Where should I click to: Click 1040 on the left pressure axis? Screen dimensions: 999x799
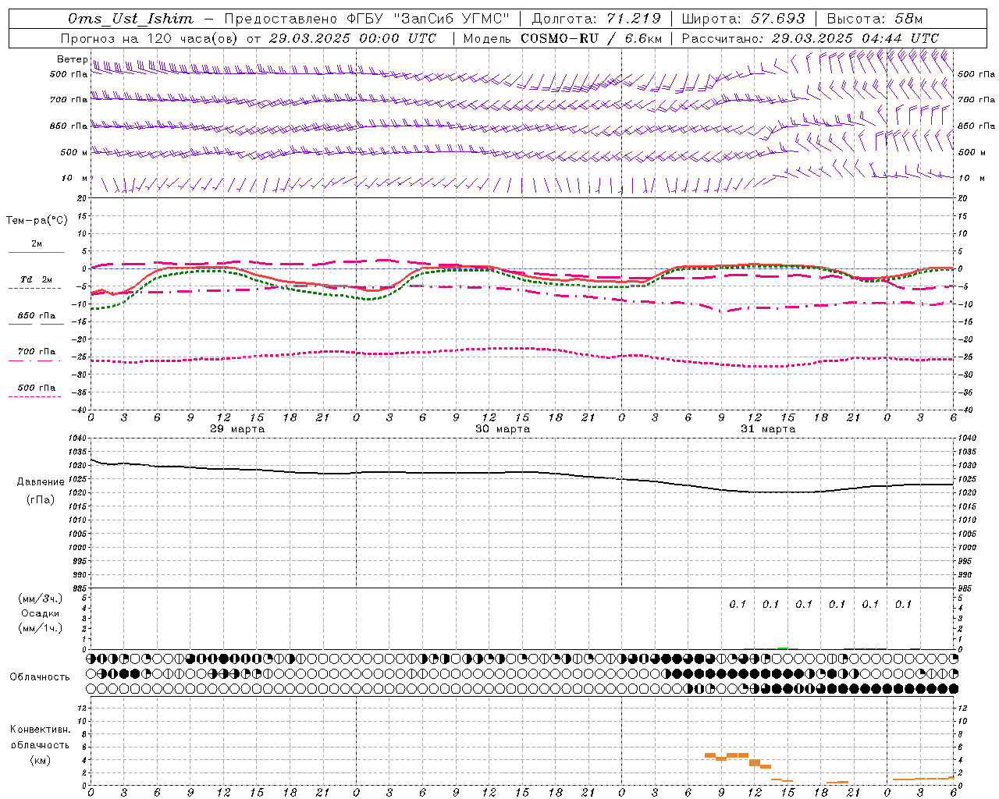click(x=79, y=438)
